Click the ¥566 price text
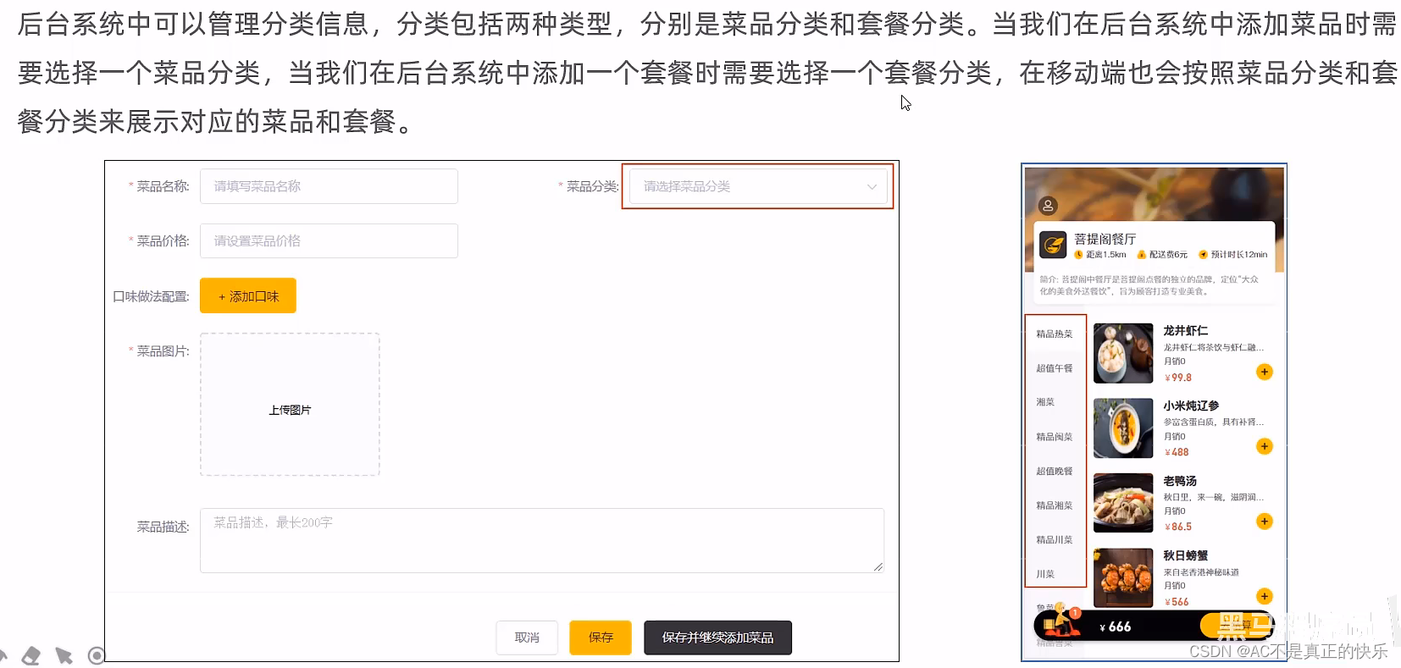The width and height of the screenshot is (1401, 668). click(1177, 602)
